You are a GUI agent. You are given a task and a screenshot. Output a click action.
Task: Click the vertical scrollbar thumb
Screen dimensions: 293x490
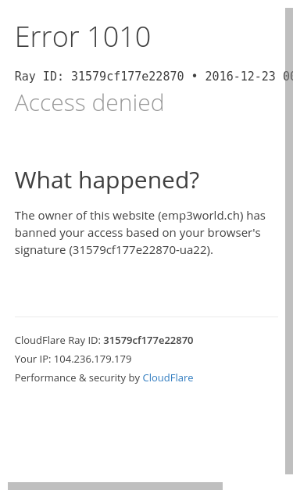(289, 241)
